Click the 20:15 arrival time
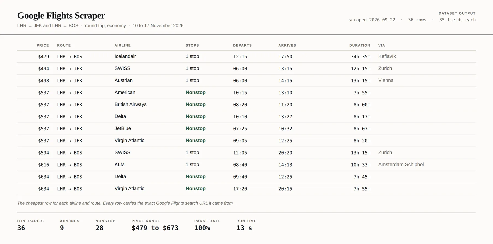The width and height of the screenshot is (493, 244). pos(285,189)
